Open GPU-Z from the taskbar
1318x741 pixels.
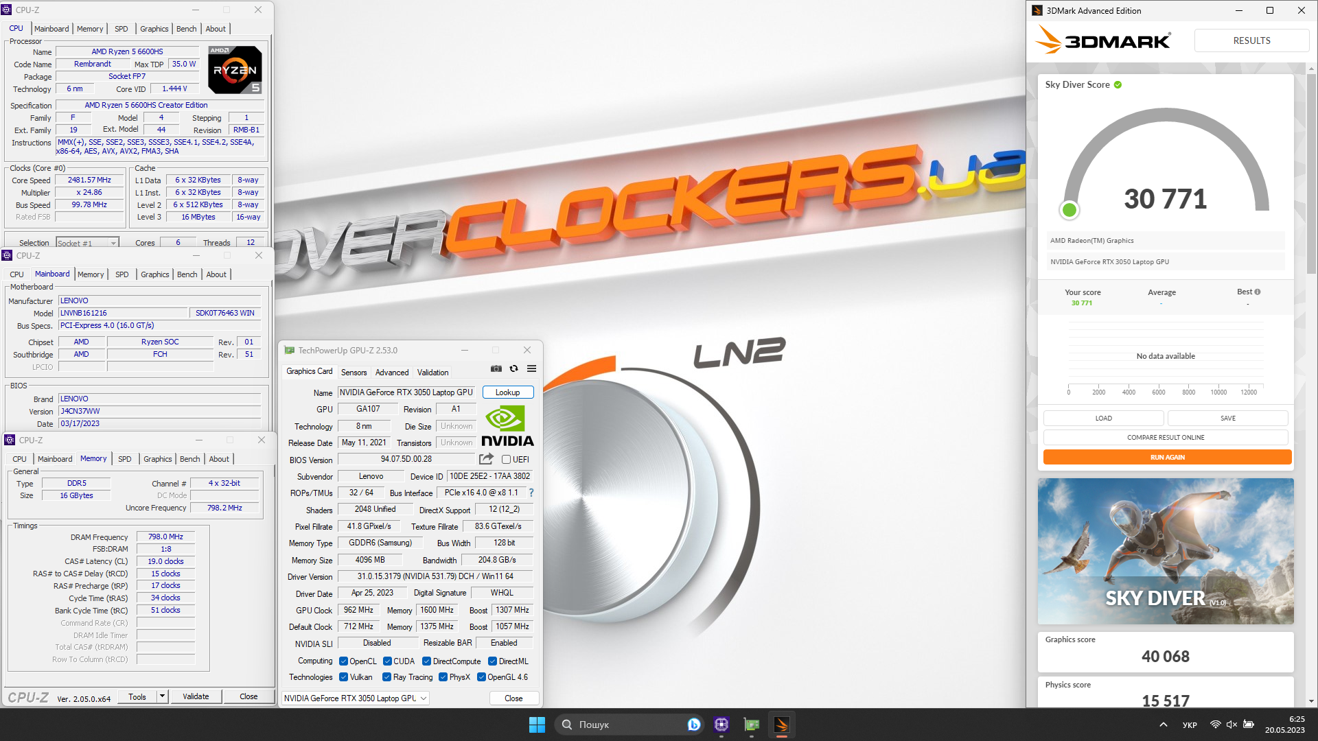tap(752, 725)
